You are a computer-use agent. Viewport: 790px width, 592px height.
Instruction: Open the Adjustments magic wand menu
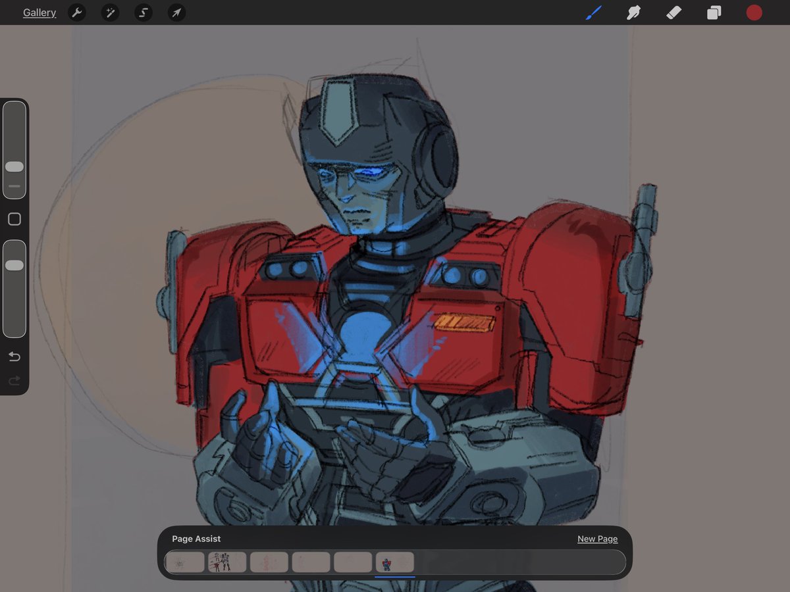(110, 12)
